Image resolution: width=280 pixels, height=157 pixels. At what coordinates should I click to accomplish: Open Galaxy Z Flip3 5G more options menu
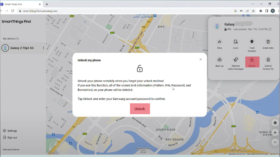coord(43,48)
